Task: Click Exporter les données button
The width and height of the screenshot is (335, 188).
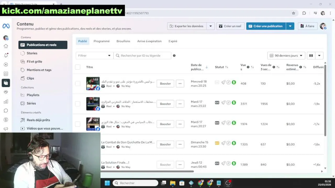Action: [187, 26]
